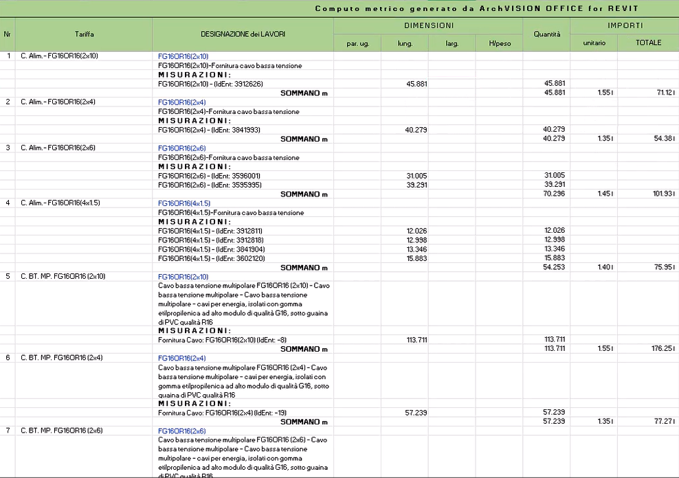
Task: Click the 'H/peso' column header
Action: (x=500, y=43)
